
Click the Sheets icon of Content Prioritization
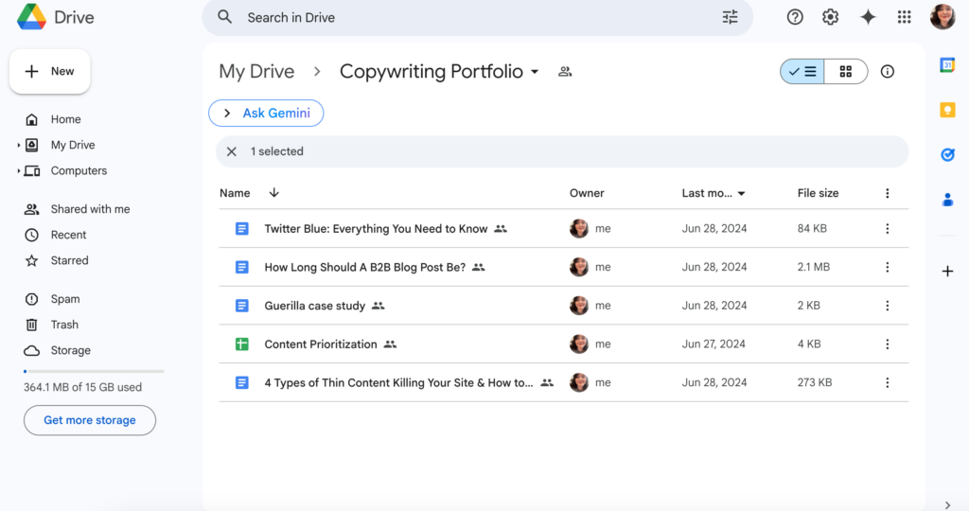coord(241,344)
